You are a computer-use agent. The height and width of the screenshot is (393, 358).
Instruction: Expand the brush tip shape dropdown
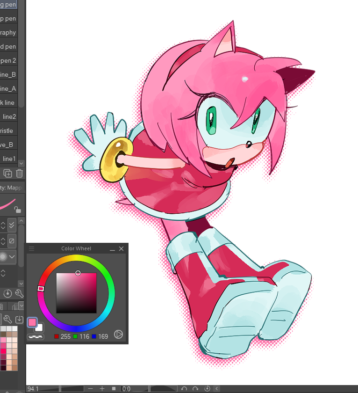pos(12,257)
